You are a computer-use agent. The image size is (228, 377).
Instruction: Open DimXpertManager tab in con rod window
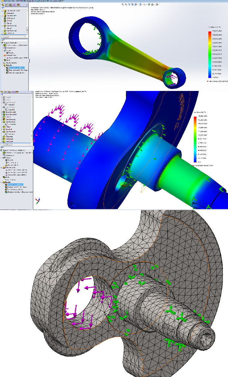pos(14,5)
